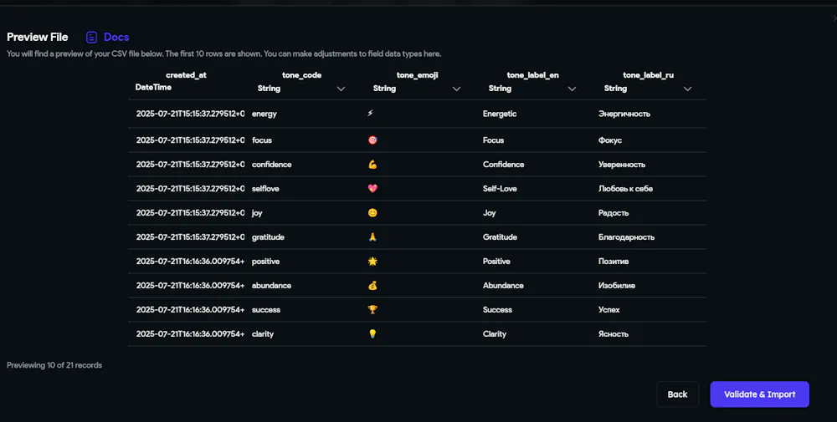Screen dimensions: 837x422
Task: Click the created_at column header
Action: coord(187,75)
